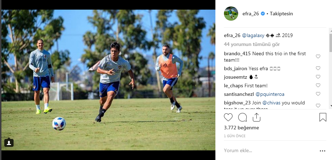Show tagged people icon on the photo

tap(9, 143)
